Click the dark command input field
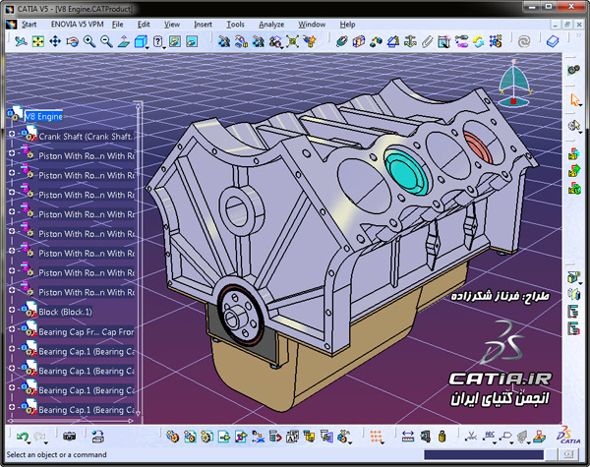This screenshot has height=467, width=590. (x=484, y=454)
